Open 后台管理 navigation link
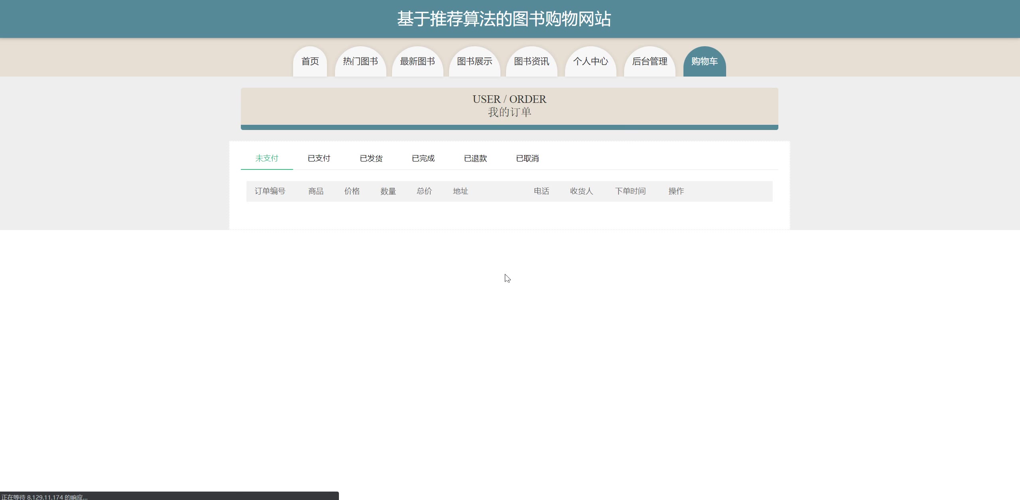The image size is (1020, 500). [649, 61]
